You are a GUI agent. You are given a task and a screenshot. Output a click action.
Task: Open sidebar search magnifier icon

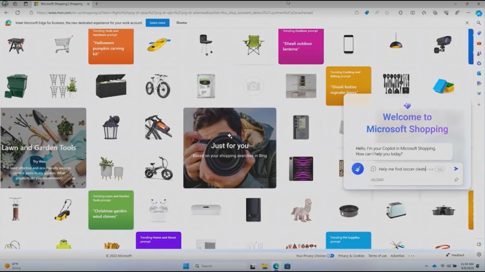point(479,23)
